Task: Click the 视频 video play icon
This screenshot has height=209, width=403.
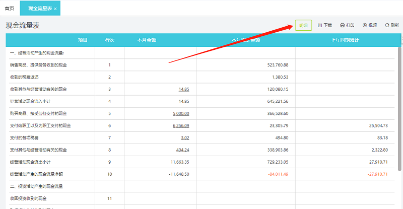Action: tap(364, 25)
